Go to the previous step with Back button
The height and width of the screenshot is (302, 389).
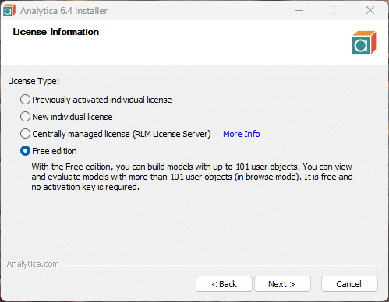[224, 284]
